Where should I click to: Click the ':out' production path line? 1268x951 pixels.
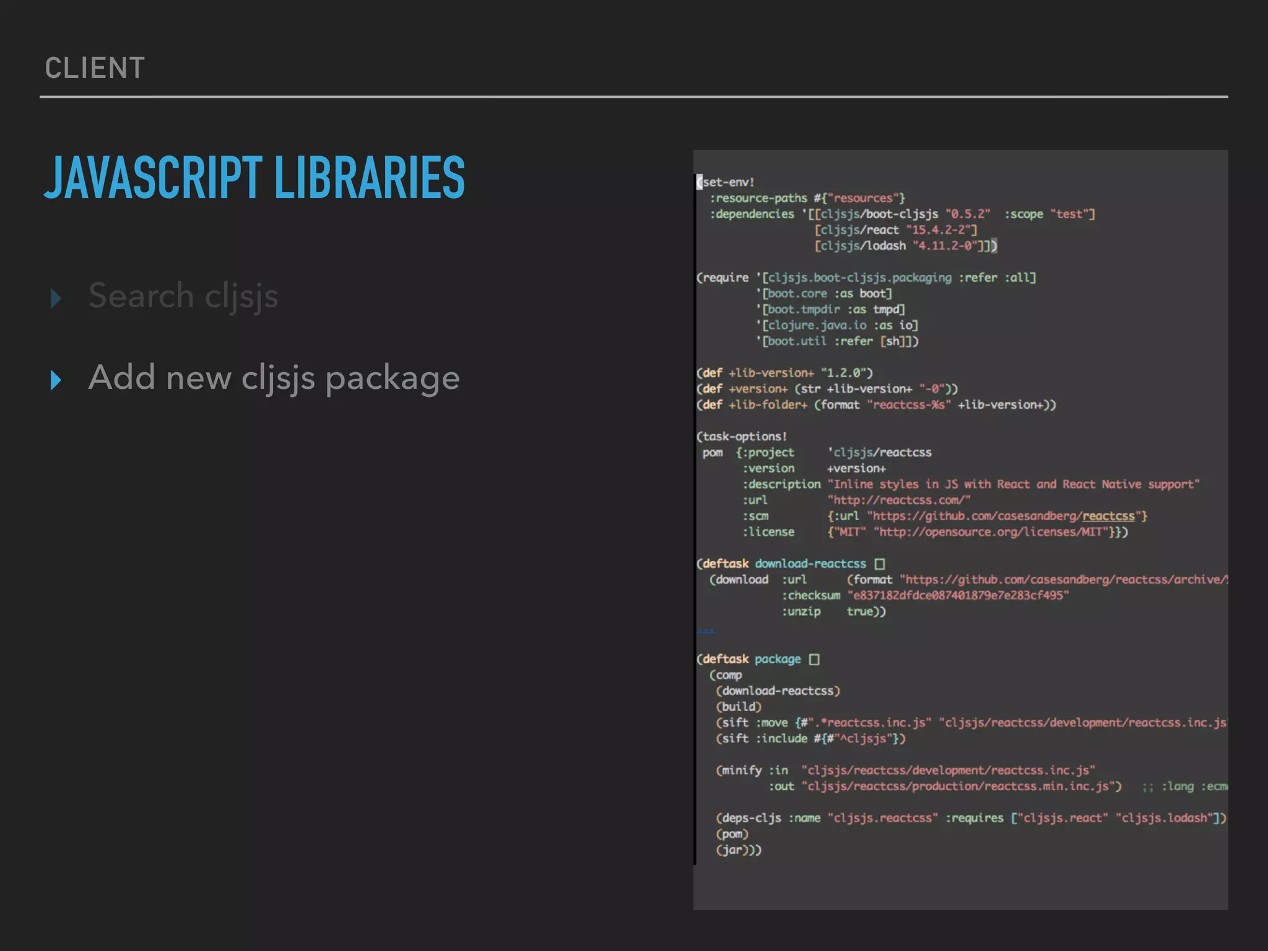point(945,786)
